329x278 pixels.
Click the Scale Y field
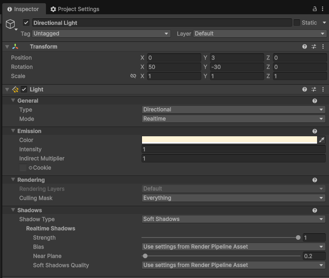(237, 76)
